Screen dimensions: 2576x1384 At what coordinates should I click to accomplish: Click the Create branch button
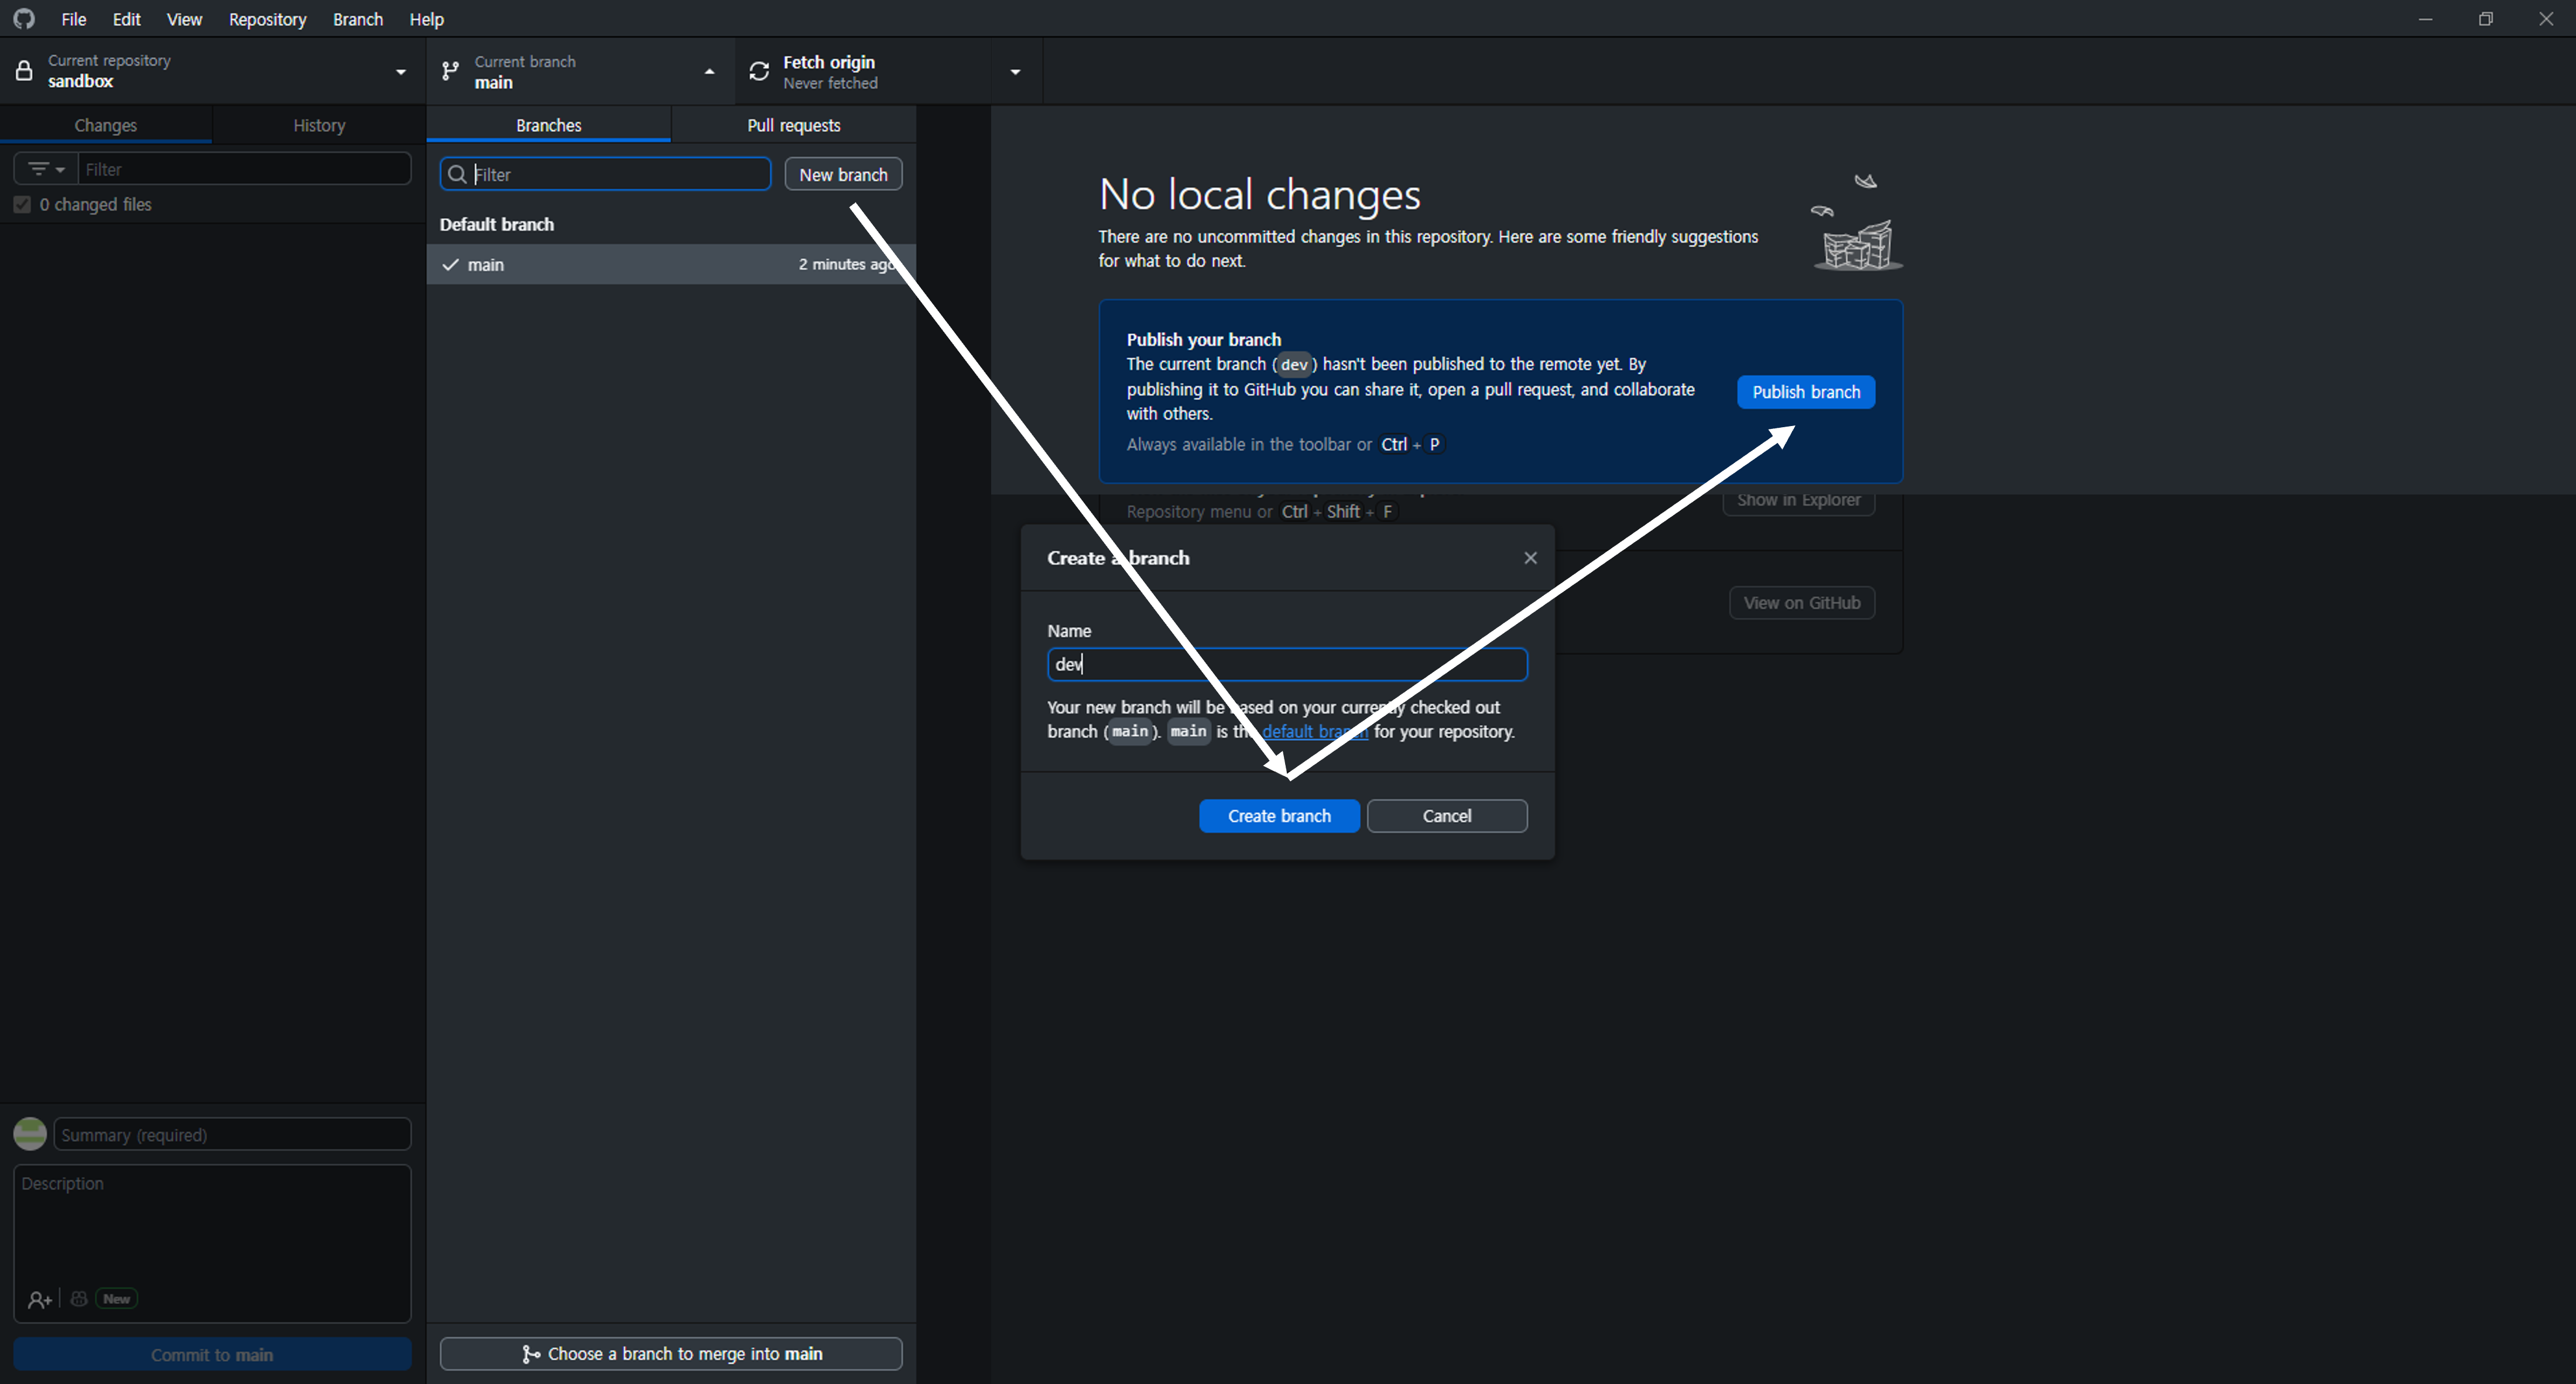point(1278,815)
